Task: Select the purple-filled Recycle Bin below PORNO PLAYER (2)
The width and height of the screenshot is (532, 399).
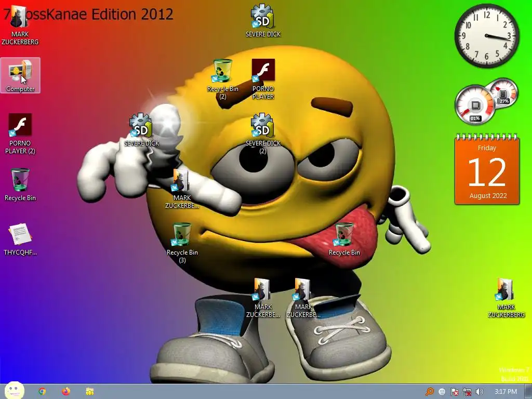Action: [20, 184]
